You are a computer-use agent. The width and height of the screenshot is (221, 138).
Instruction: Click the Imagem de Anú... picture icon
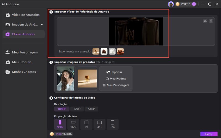tap(8, 25)
